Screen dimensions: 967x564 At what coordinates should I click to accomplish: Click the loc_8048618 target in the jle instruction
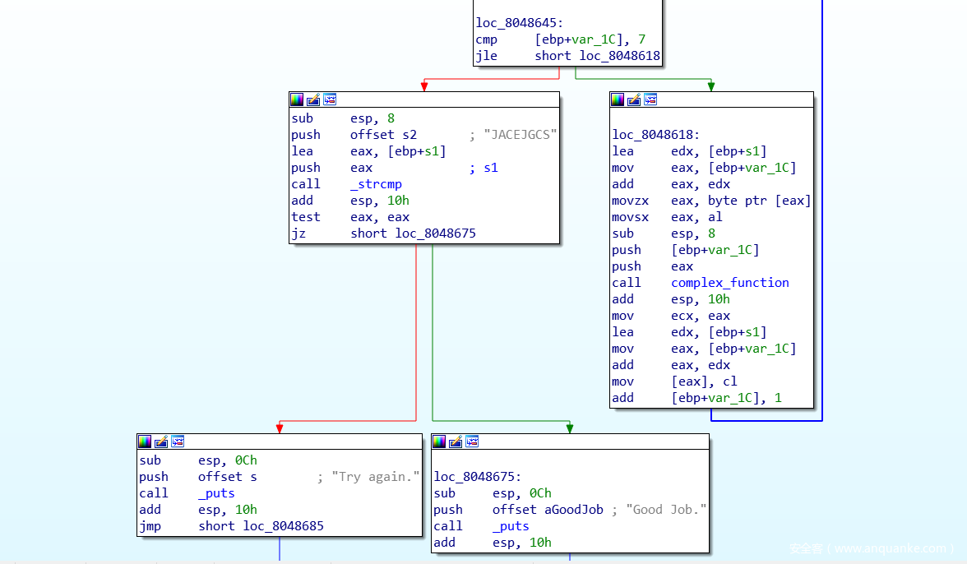tap(619, 56)
